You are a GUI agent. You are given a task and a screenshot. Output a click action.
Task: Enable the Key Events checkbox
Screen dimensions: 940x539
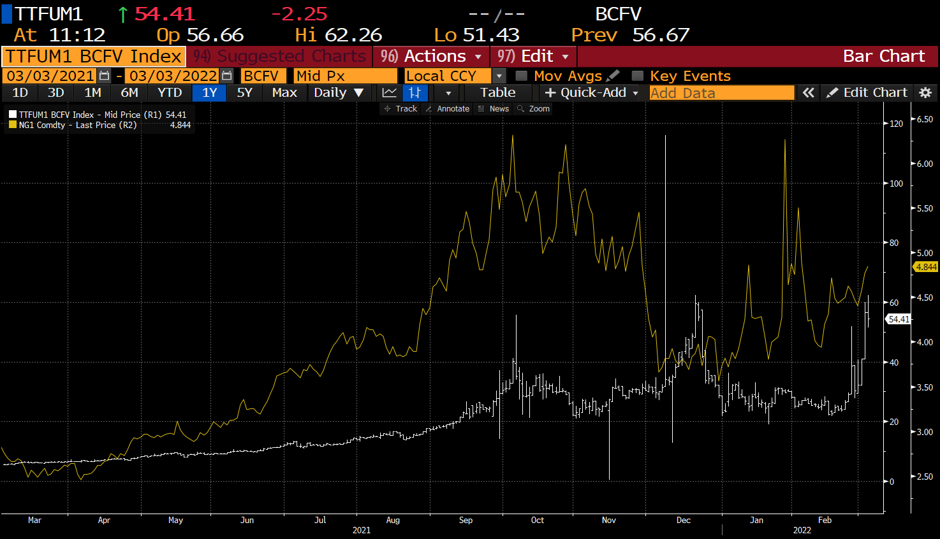click(637, 76)
